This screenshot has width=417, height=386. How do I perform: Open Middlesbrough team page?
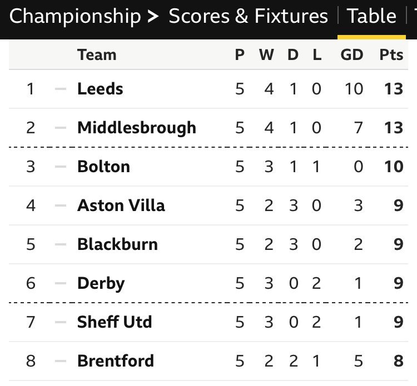(137, 128)
